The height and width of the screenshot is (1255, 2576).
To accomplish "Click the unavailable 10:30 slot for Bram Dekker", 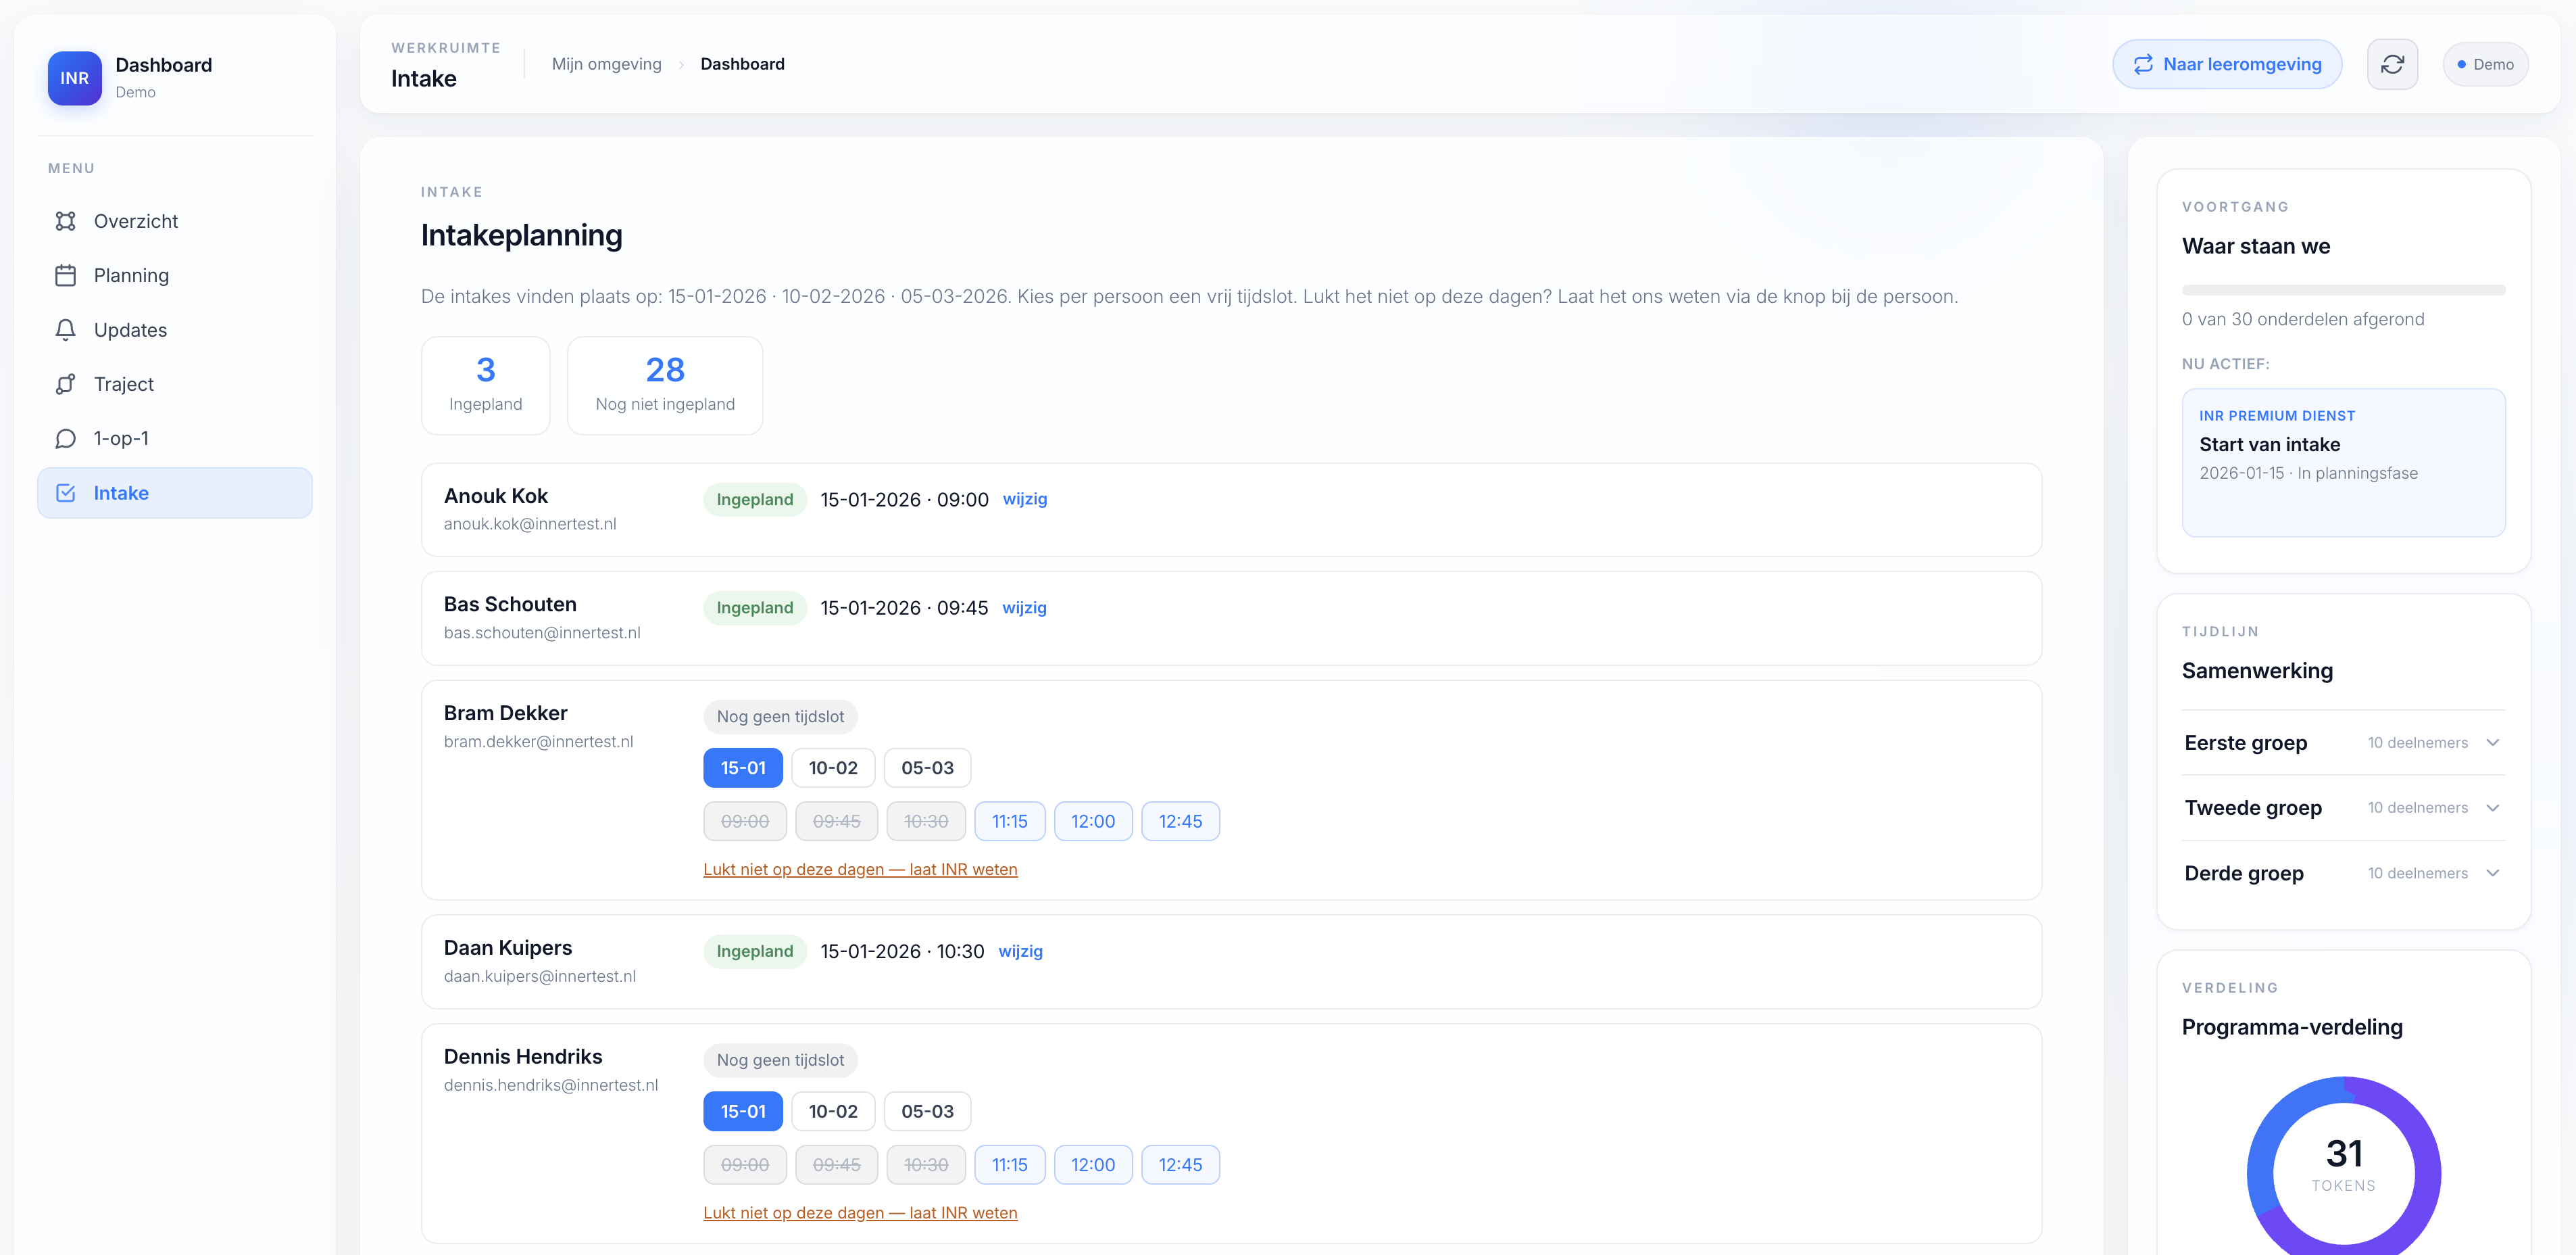I will [926, 822].
